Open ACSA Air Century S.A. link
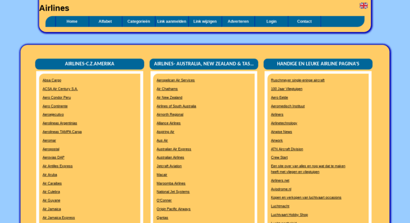 coord(60,89)
